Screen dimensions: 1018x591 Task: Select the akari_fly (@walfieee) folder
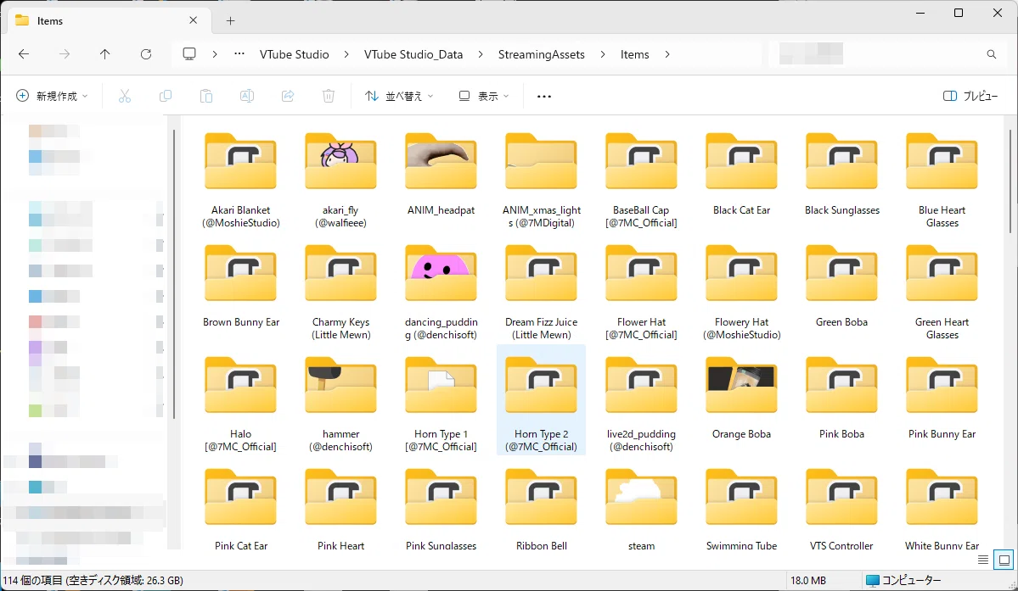point(340,180)
